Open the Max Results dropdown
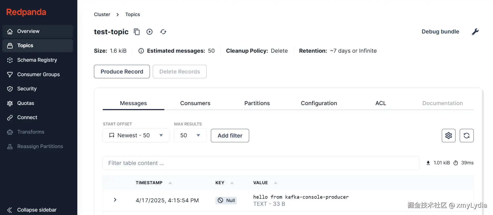 coord(190,135)
